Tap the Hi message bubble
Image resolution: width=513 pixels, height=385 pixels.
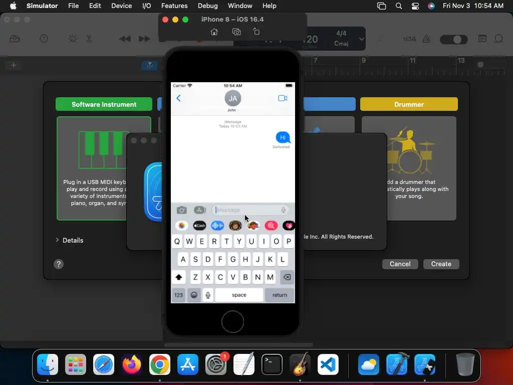point(283,137)
